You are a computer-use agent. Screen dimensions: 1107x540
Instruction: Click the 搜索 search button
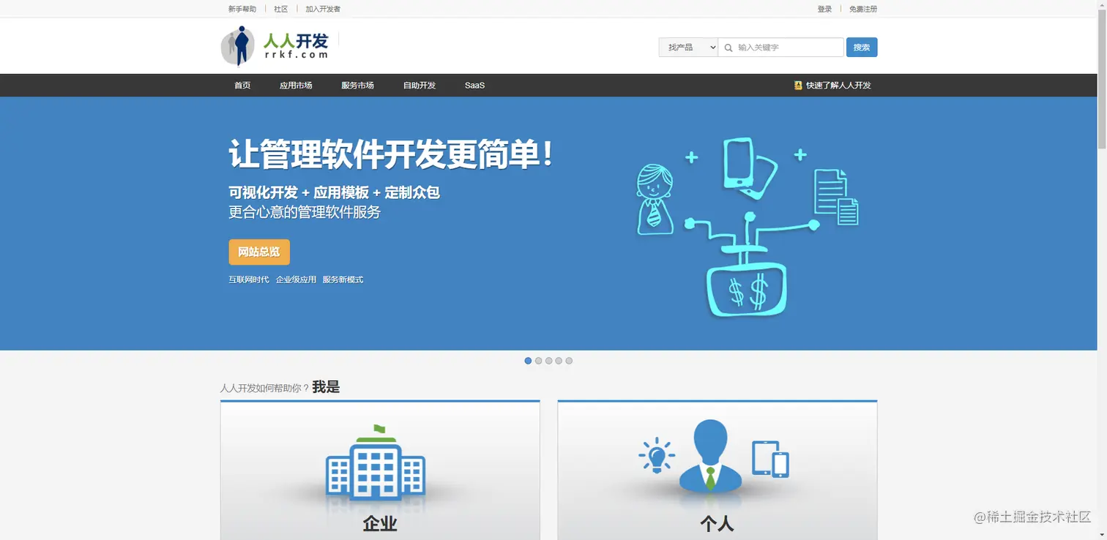pyautogui.click(x=862, y=48)
